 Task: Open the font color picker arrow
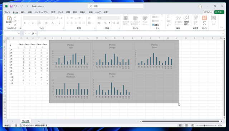[55, 23]
